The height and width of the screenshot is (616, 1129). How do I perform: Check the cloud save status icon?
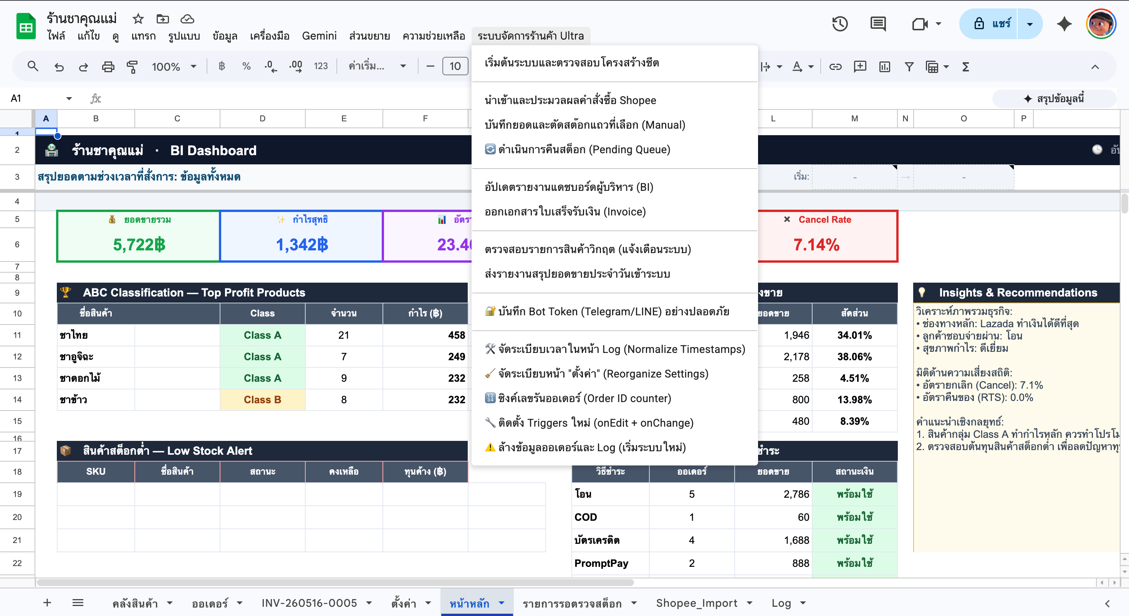187,19
